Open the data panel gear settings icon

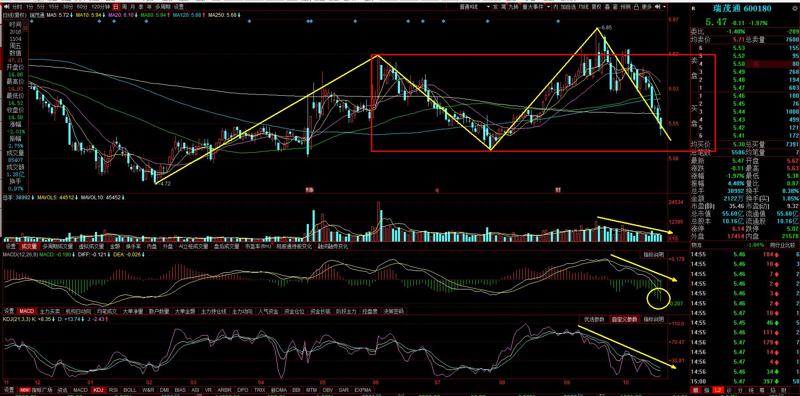click(26, 28)
